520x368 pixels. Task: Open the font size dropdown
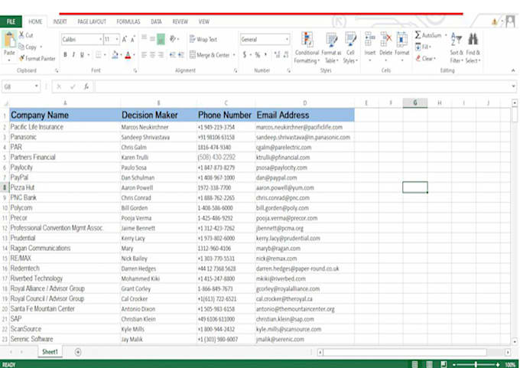pyautogui.click(x=117, y=40)
